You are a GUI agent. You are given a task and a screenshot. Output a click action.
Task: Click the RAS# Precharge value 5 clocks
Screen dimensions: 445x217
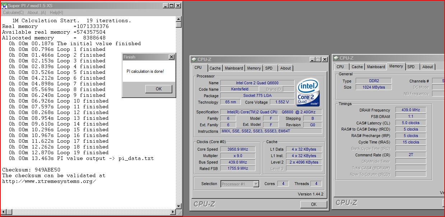pyautogui.click(x=411, y=136)
